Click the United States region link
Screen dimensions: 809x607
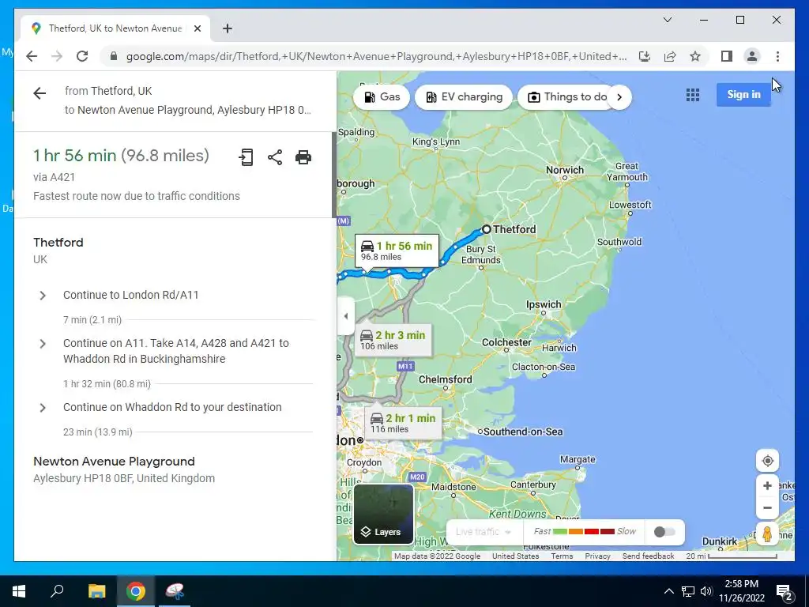coord(515,556)
